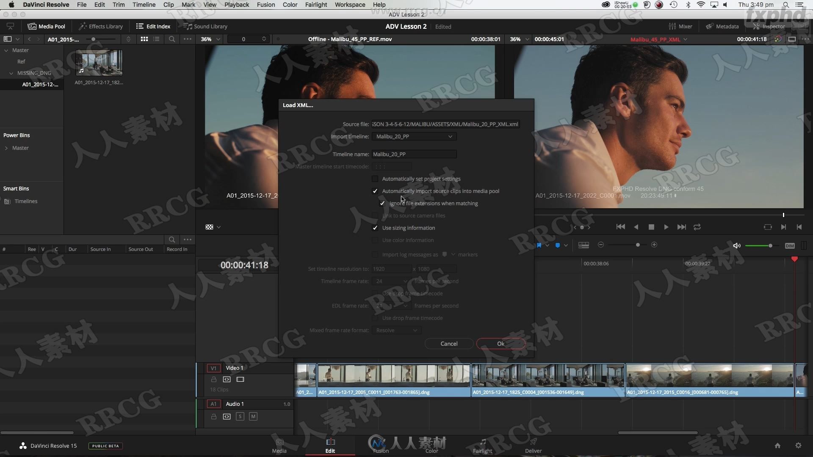
Task: Click the timeline zoom out minus icon
Action: coord(601,245)
